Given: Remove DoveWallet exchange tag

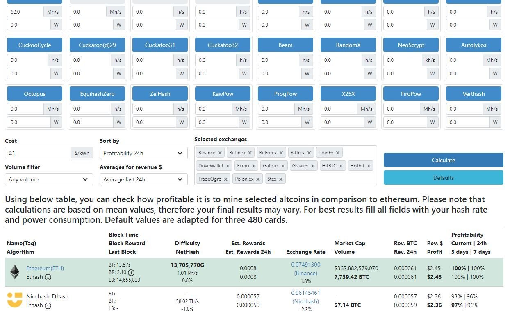Looking at the screenshot, I should coord(228,166).
